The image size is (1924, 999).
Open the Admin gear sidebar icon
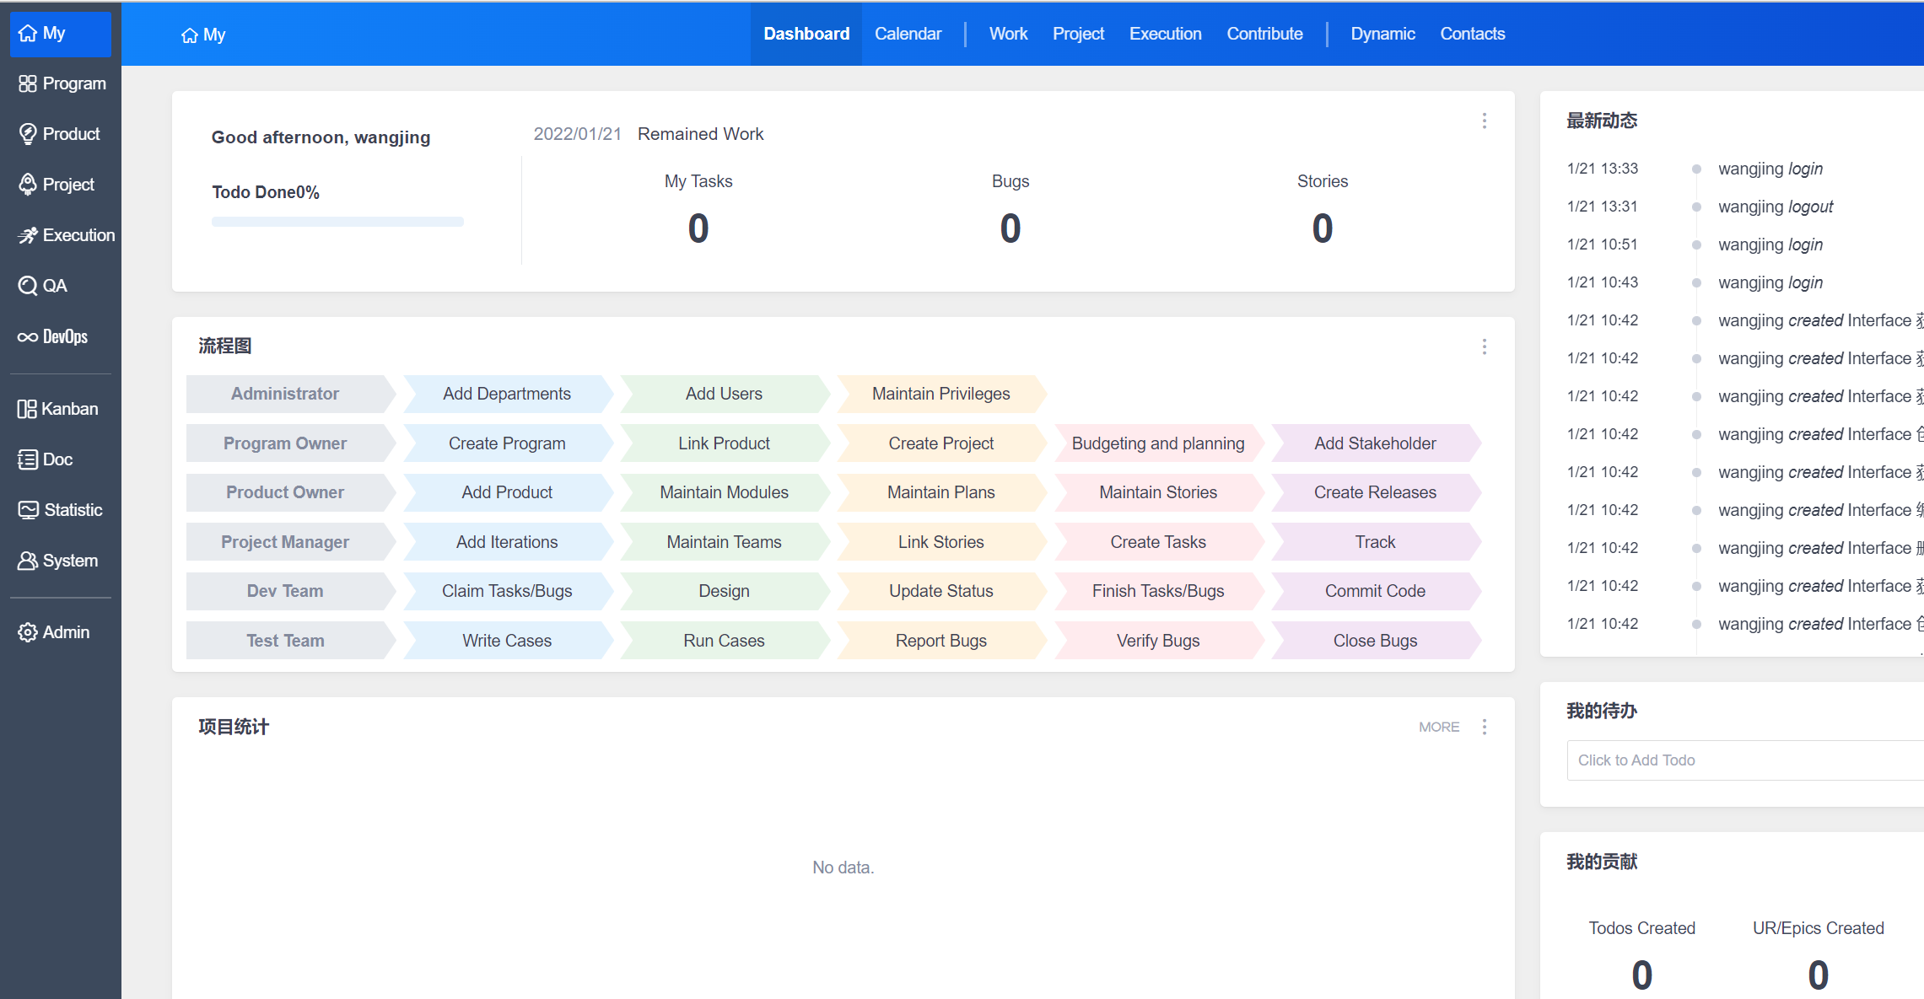[28, 632]
